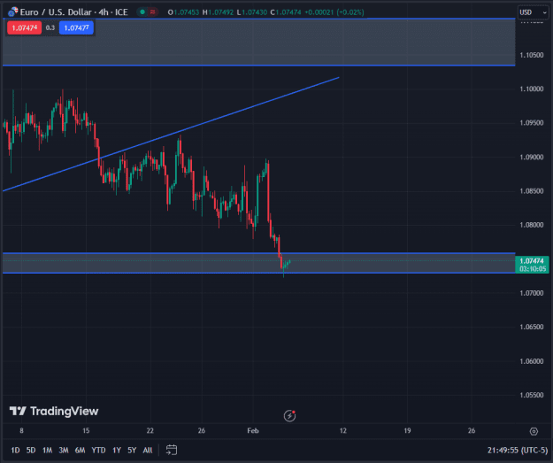
Task: Select the 5D time range
Action: point(31,450)
